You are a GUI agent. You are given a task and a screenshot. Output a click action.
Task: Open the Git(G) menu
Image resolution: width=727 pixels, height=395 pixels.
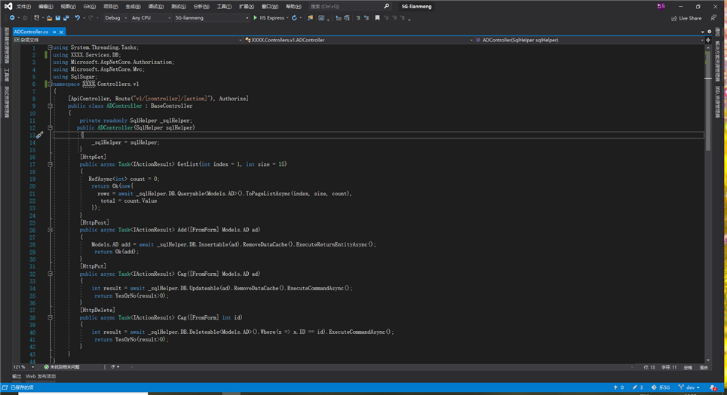[x=90, y=7]
